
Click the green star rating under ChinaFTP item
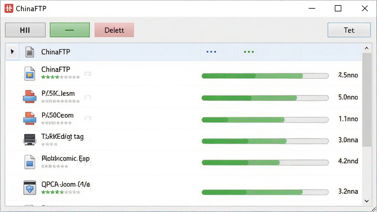(60, 77)
